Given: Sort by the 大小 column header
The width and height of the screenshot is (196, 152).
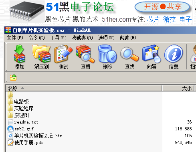Looking at the screenshot, I should pyautogui.click(x=178, y=88).
